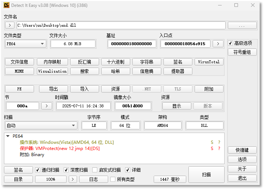
Task: Click the arrow button beside the file path
Action: (x=10, y=25)
